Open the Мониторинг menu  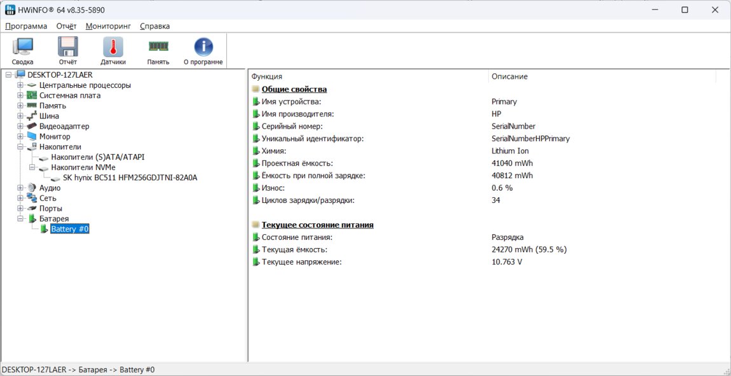(x=108, y=26)
